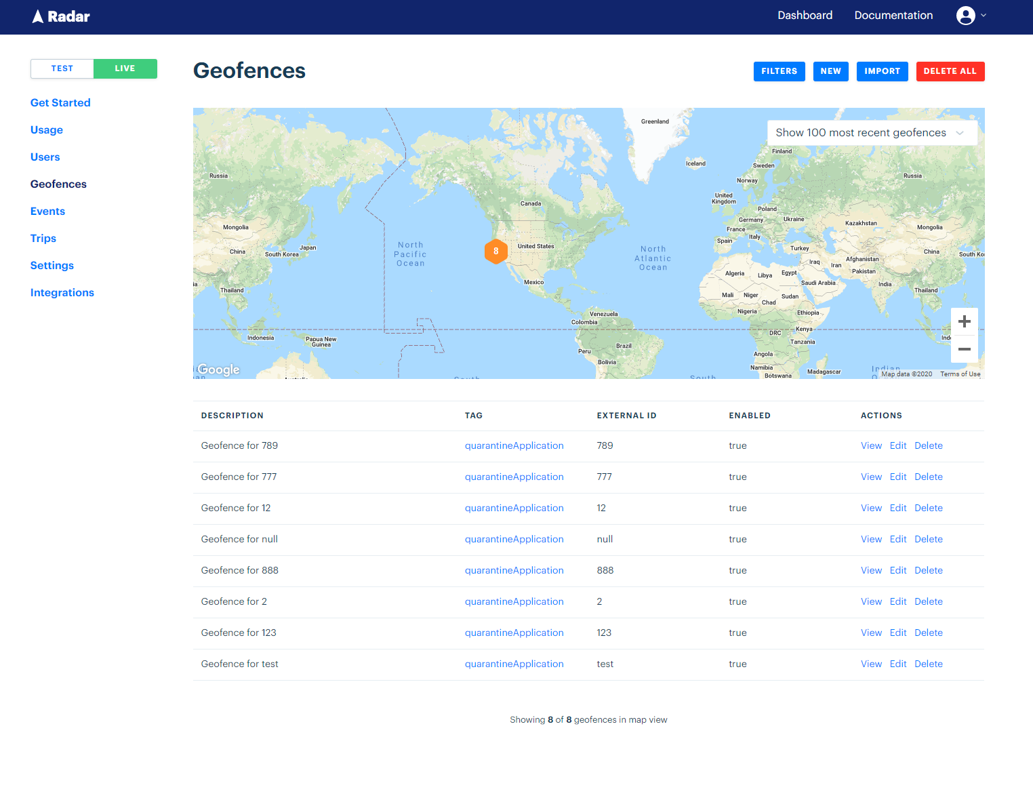Open the Show 100 most recent geofences dropdown
The height and width of the screenshot is (800, 1033).
point(872,133)
